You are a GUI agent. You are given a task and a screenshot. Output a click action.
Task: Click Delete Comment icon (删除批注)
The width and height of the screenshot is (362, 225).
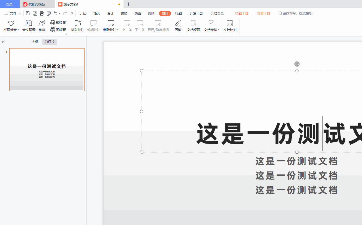click(x=111, y=23)
